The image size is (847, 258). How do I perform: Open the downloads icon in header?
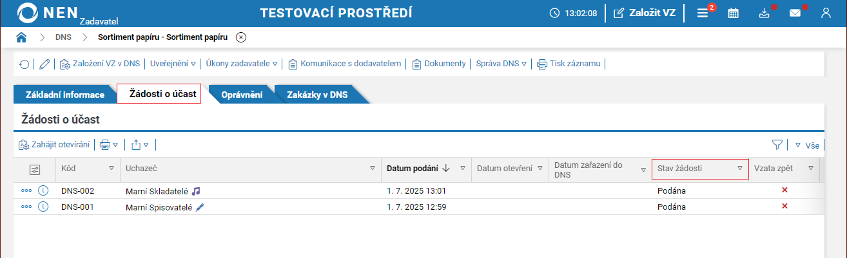[764, 13]
